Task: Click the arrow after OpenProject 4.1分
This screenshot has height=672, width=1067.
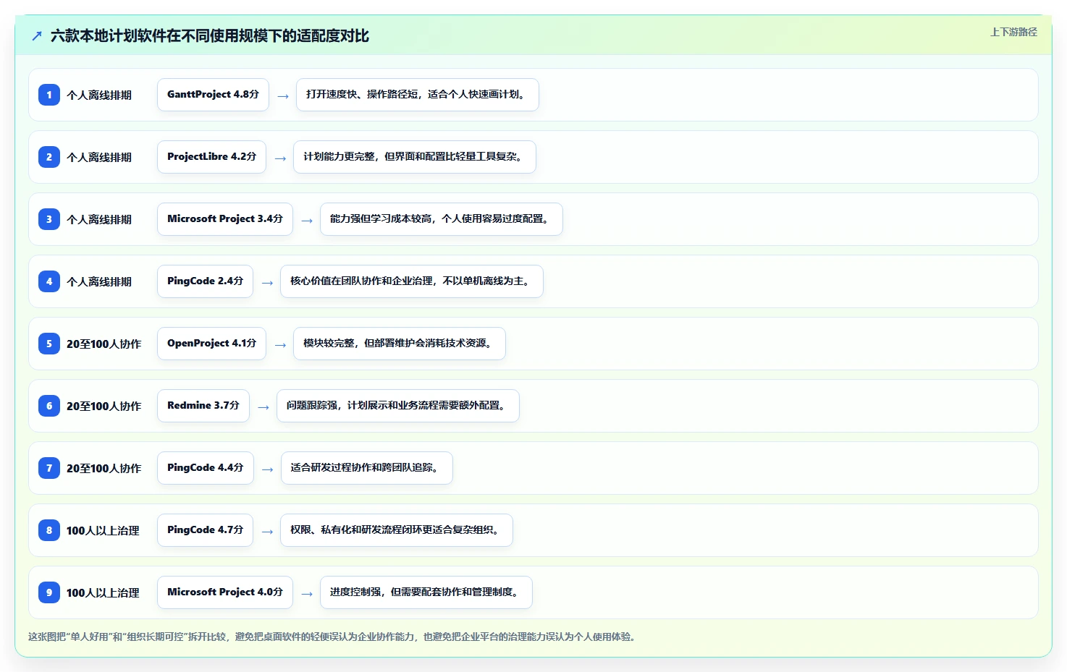Action: tap(280, 345)
